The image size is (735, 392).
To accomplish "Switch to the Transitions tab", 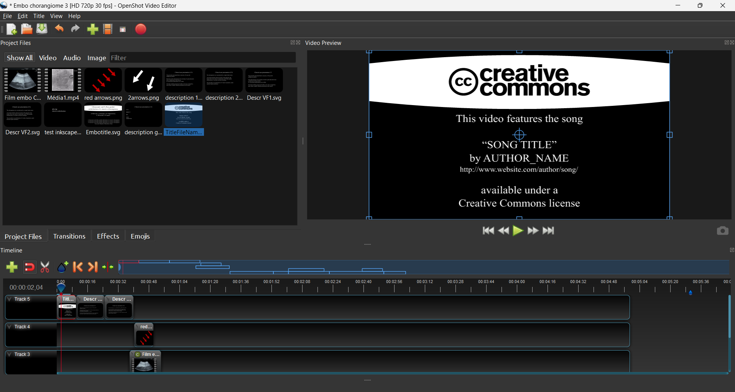I will click(x=69, y=236).
